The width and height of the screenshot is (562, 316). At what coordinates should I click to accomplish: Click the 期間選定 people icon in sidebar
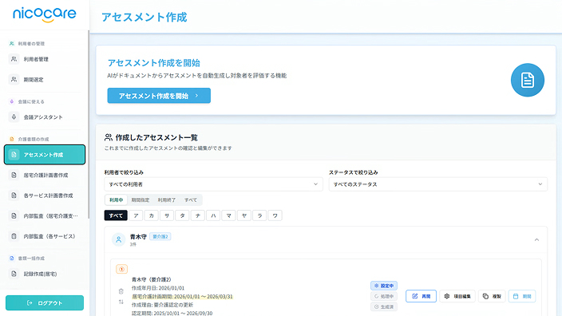14,79
